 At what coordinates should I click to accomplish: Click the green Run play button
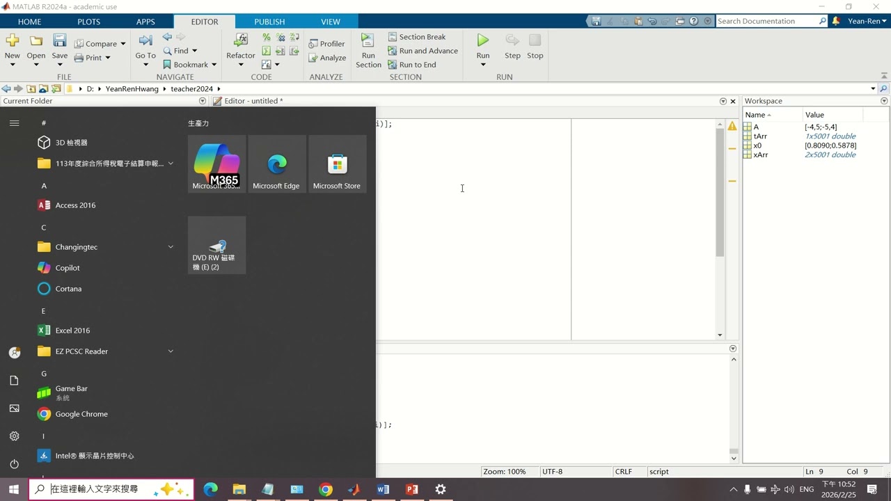[x=483, y=40]
